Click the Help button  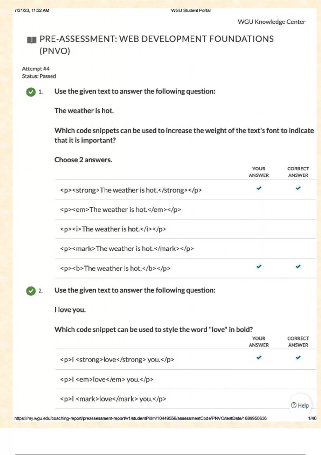coord(300,405)
